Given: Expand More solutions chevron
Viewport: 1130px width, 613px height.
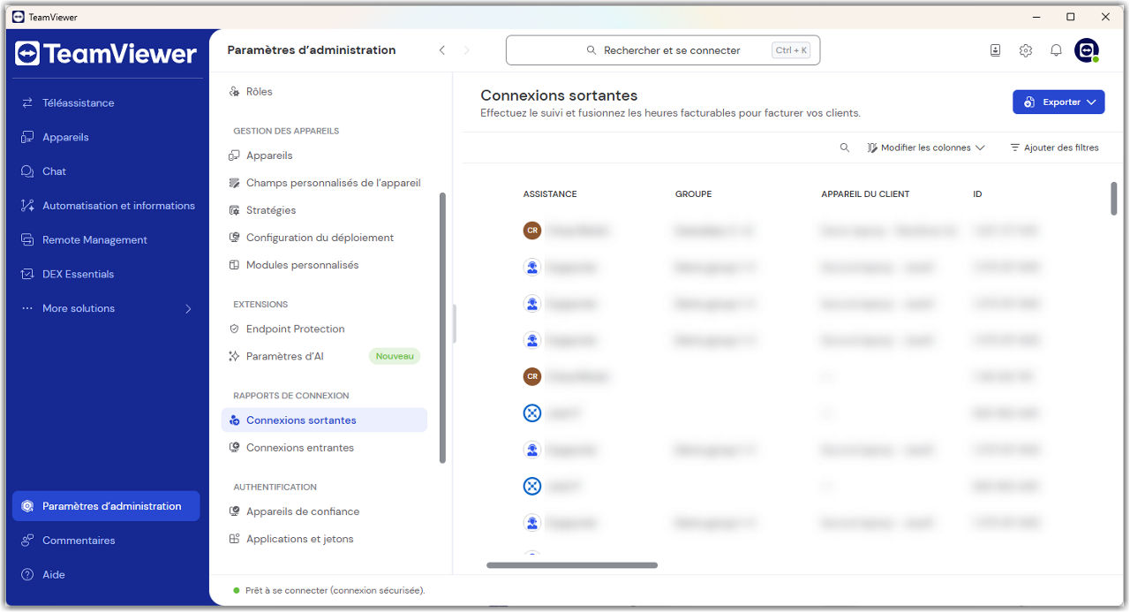Looking at the screenshot, I should pyautogui.click(x=188, y=309).
